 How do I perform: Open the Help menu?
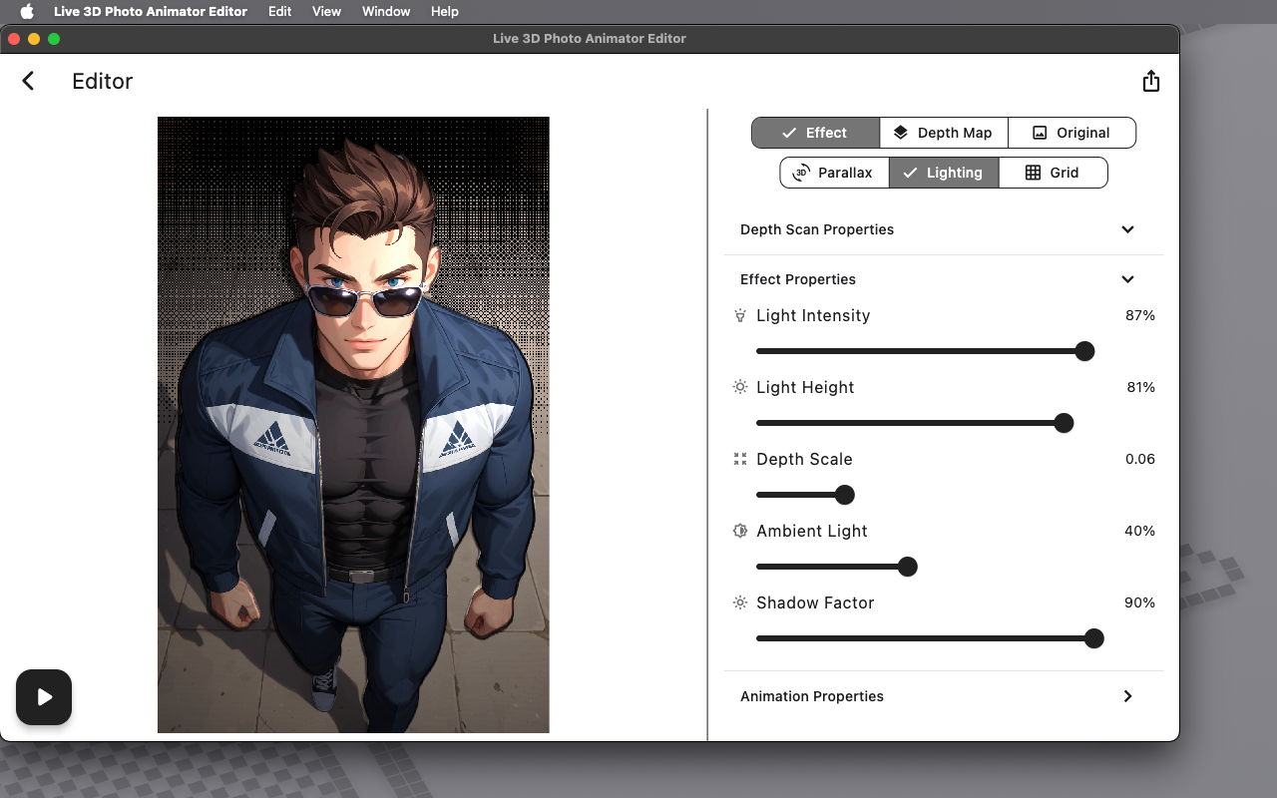(445, 11)
